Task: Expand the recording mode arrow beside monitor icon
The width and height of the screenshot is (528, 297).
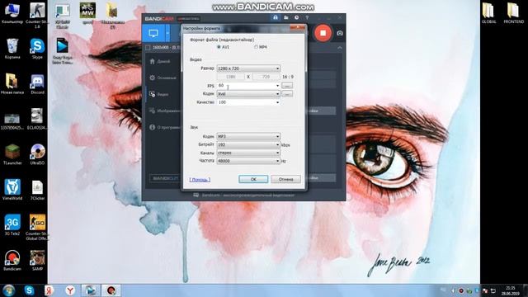Action: pyautogui.click(x=167, y=33)
